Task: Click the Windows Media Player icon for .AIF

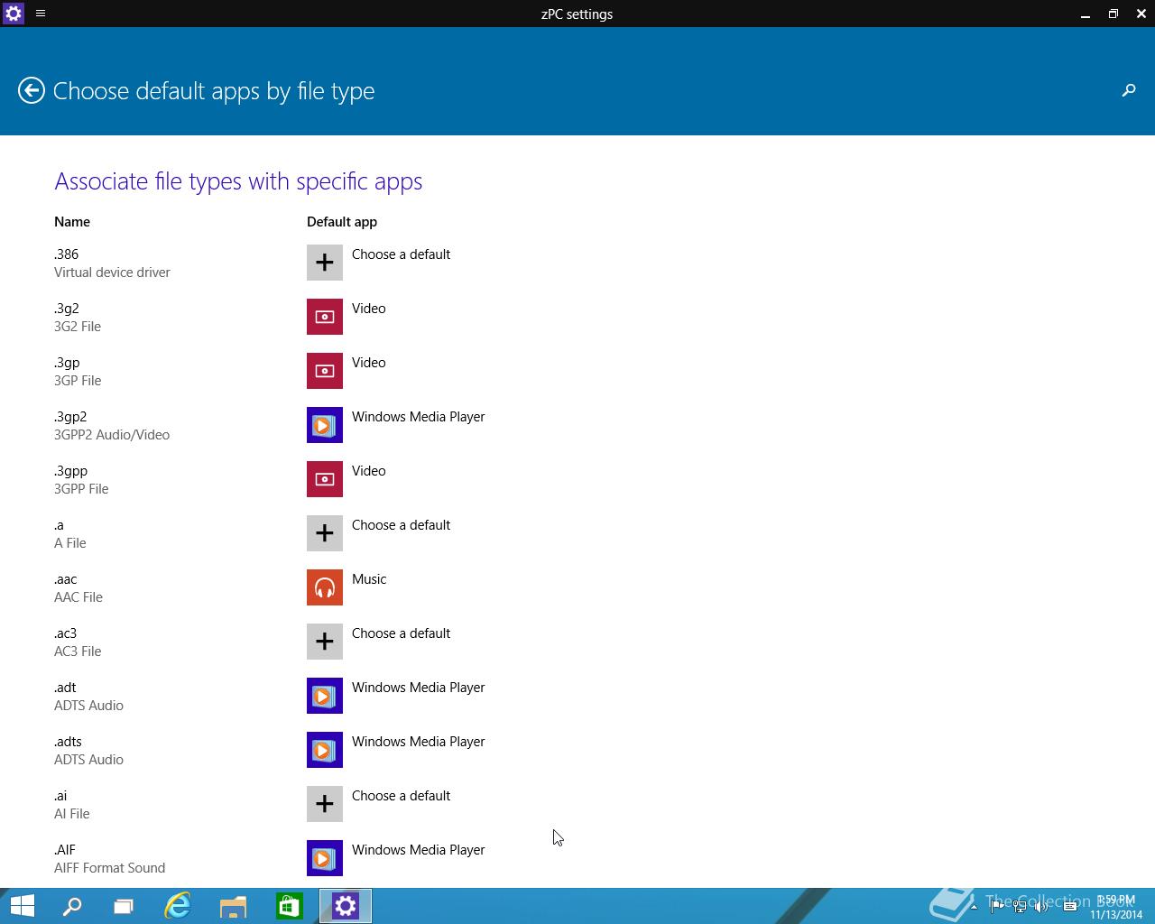Action: click(x=325, y=858)
